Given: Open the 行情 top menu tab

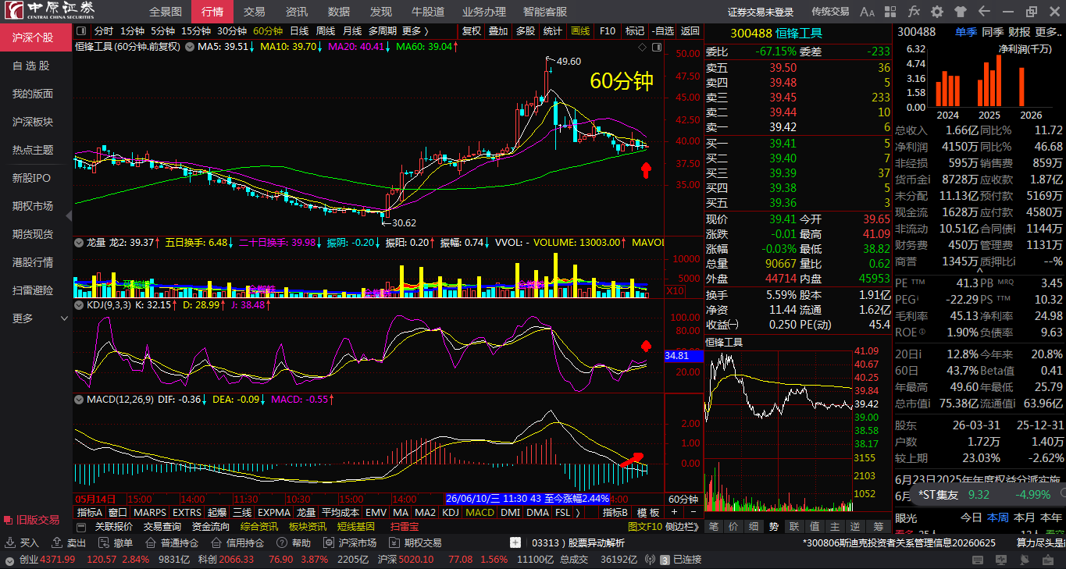Looking at the screenshot, I should [x=212, y=12].
